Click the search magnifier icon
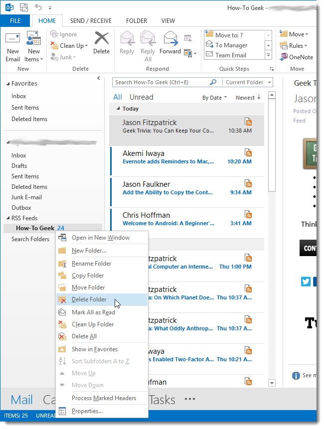The height and width of the screenshot is (429, 324). tap(213, 82)
